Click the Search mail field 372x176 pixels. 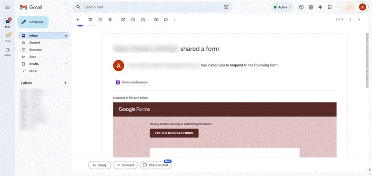pos(152,7)
